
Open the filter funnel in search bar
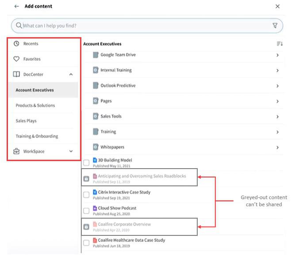(275, 25)
